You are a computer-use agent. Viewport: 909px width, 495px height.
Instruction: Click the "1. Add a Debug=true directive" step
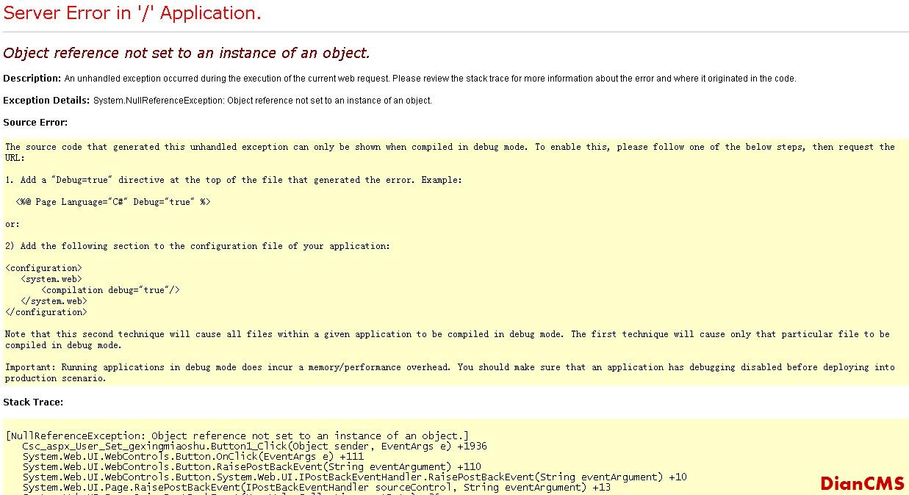[x=233, y=180]
